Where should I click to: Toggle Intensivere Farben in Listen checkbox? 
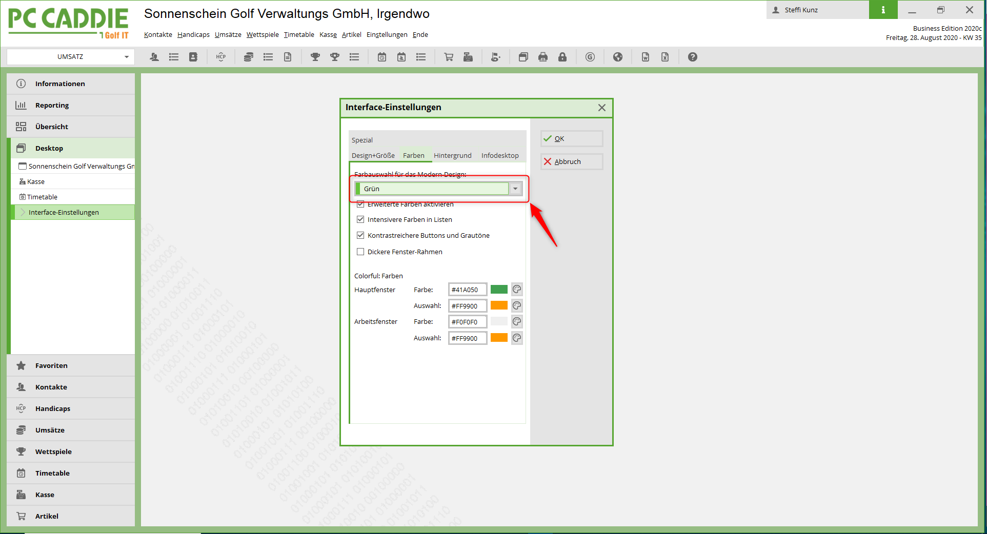pos(360,219)
